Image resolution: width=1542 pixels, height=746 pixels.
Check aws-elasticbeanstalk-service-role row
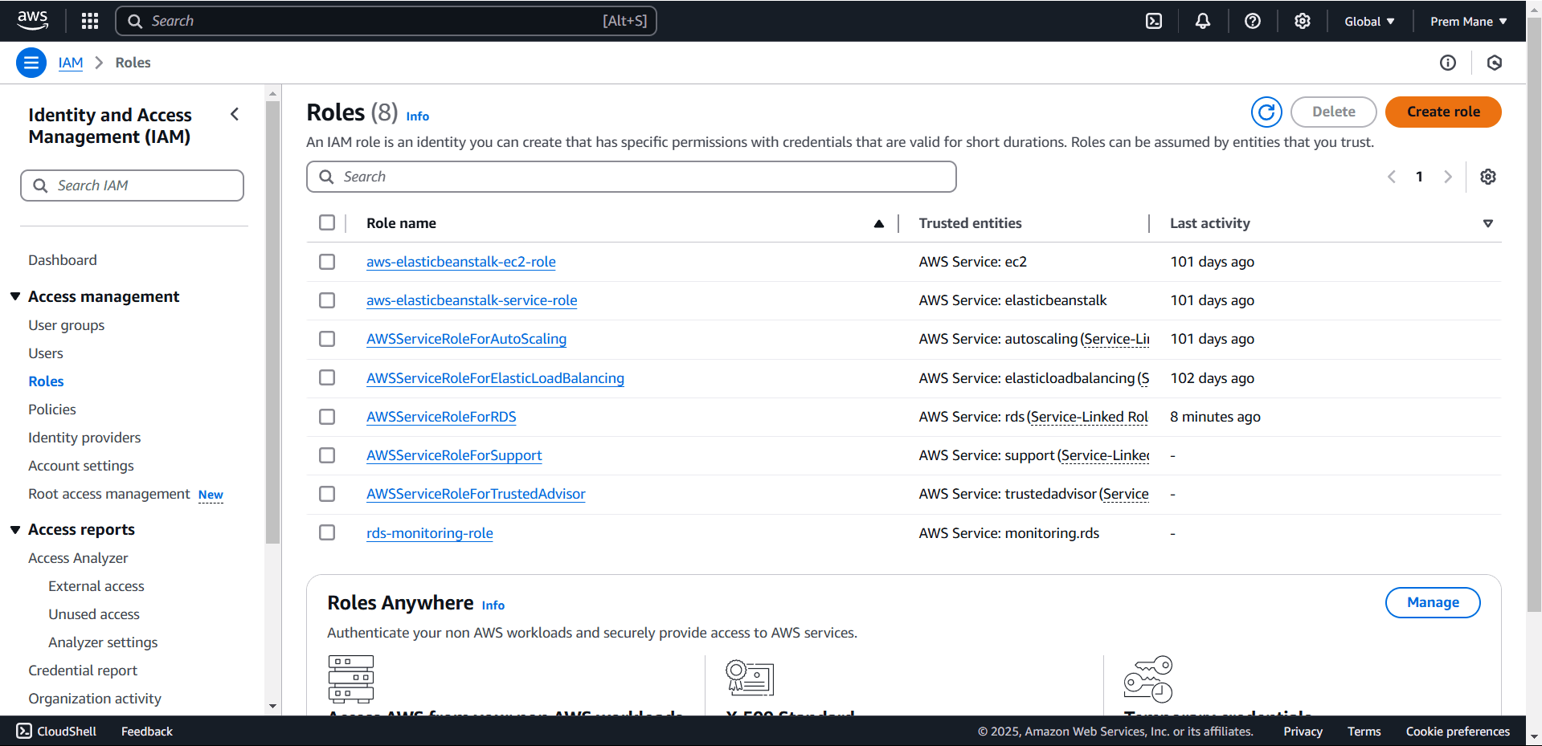(x=327, y=300)
